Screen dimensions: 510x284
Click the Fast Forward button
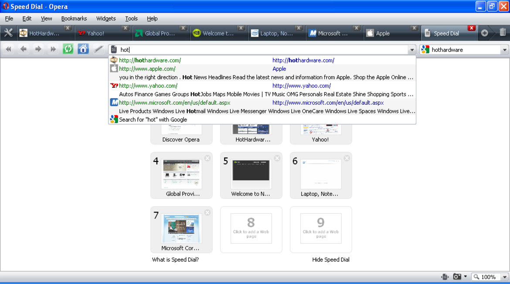point(53,49)
